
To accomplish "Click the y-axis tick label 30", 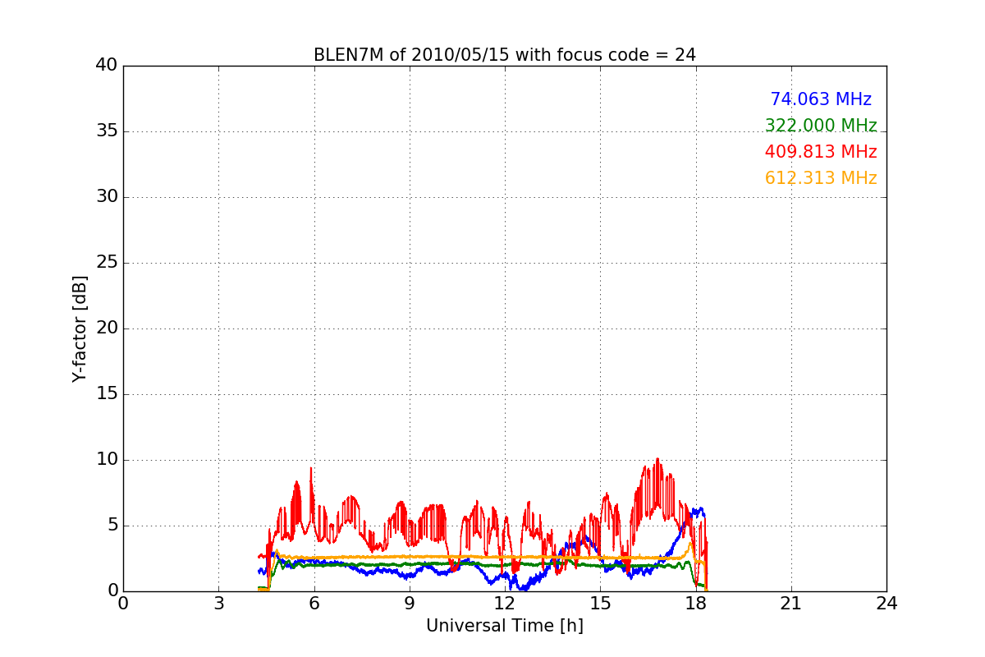I will pos(107,197).
